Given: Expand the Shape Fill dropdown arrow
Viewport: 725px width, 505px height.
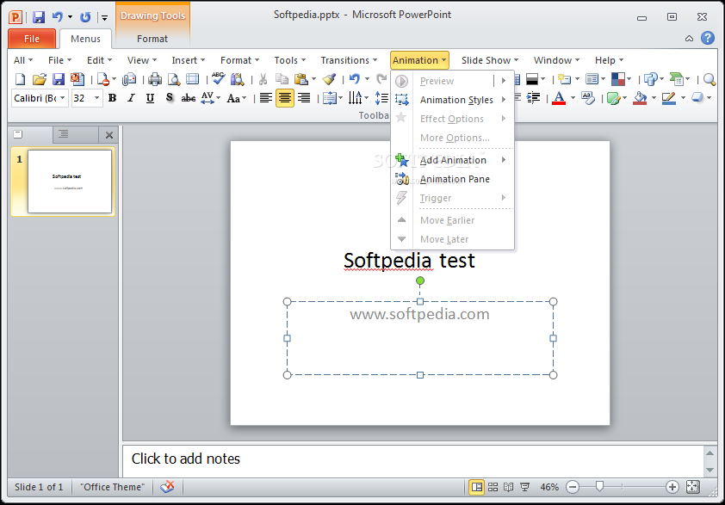Looking at the screenshot, I should click(654, 98).
